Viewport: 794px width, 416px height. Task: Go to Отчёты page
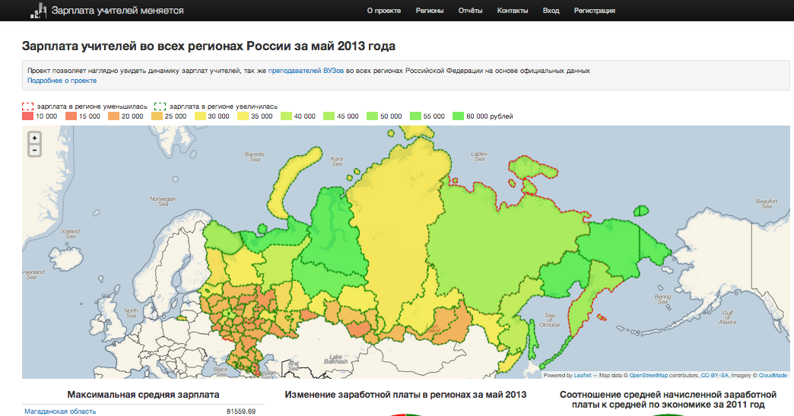pos(471,11)
